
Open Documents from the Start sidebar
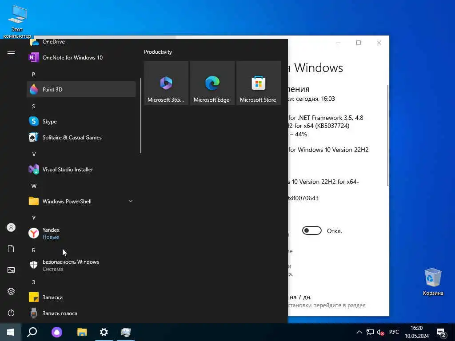pyautogui.click(x=11, y=249)
